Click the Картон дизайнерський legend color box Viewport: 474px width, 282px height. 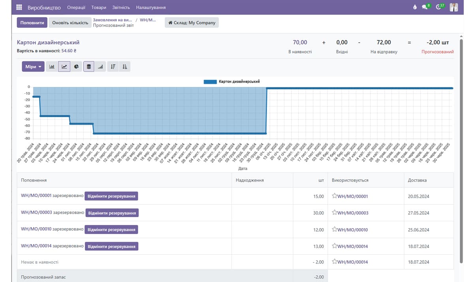210,82
